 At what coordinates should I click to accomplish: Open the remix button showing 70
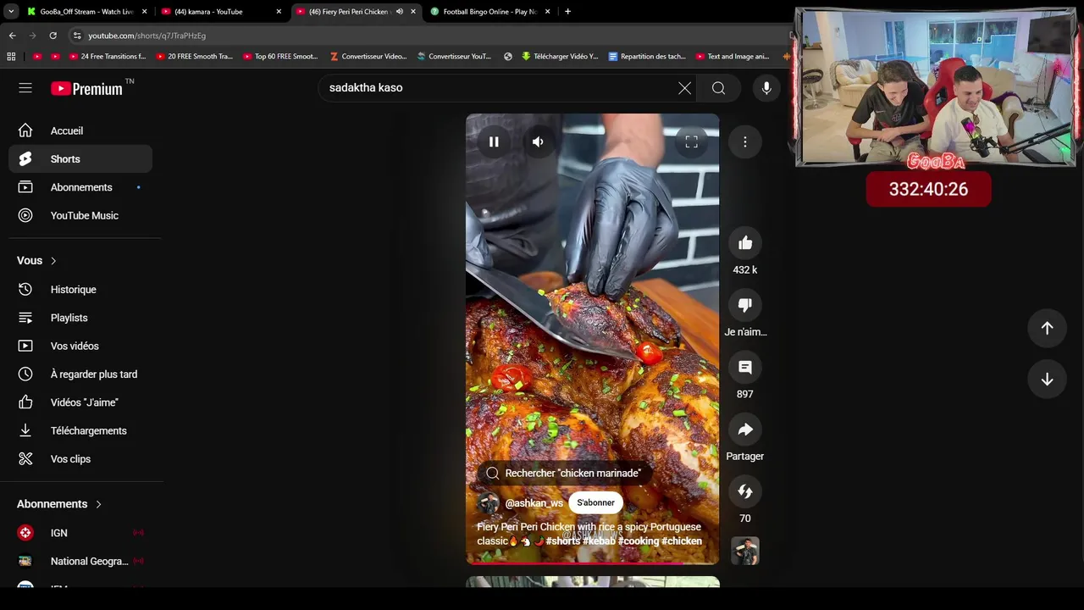(x=745, y=491)
